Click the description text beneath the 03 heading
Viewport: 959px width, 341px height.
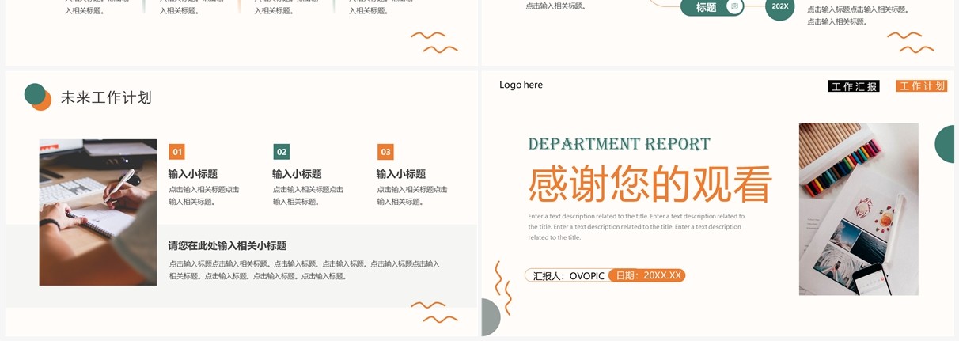click(x=412, y=195)
